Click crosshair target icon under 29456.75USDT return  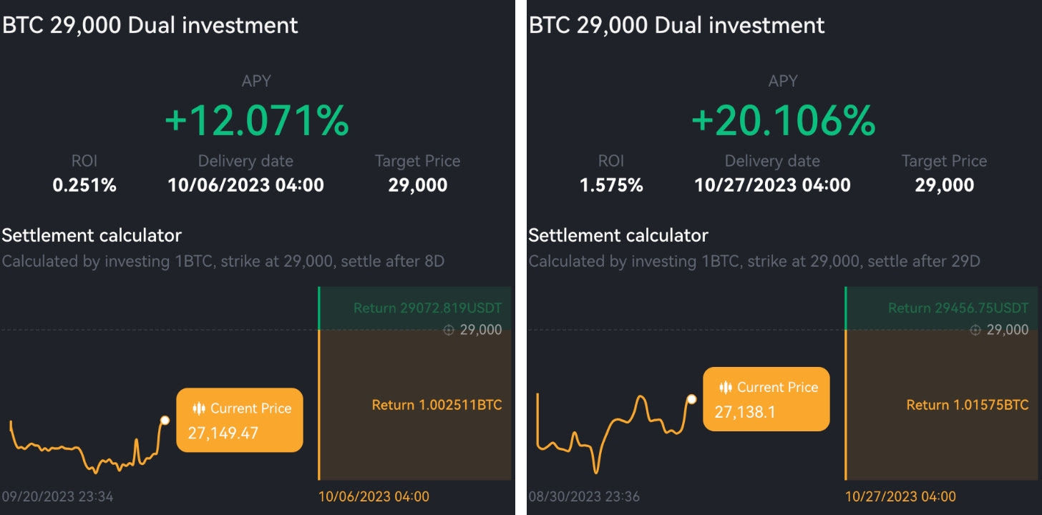click(x=975, y=330)
